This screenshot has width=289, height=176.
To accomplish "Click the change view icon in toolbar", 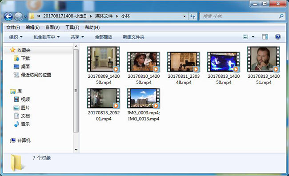I will click(x=245, y=37).
